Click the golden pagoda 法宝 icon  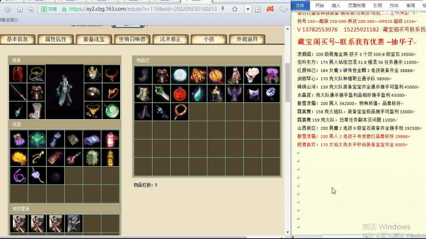pos(110,157)
